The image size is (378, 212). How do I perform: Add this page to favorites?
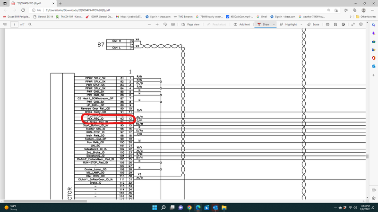click(x=336, y=10)
